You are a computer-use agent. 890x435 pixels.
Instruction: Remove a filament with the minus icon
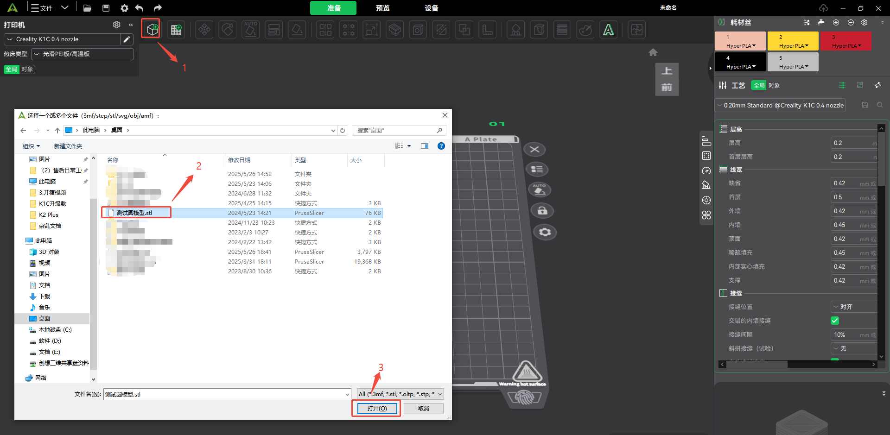pyautogui.click(x=851, y=22)
